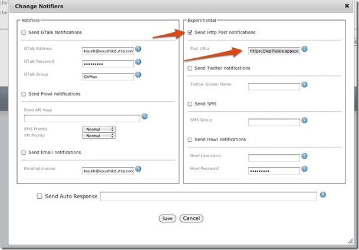Enable Send Howl notifications checkbox
The width and height of the screenshot is (359, 250).
[x=190, y=139]
